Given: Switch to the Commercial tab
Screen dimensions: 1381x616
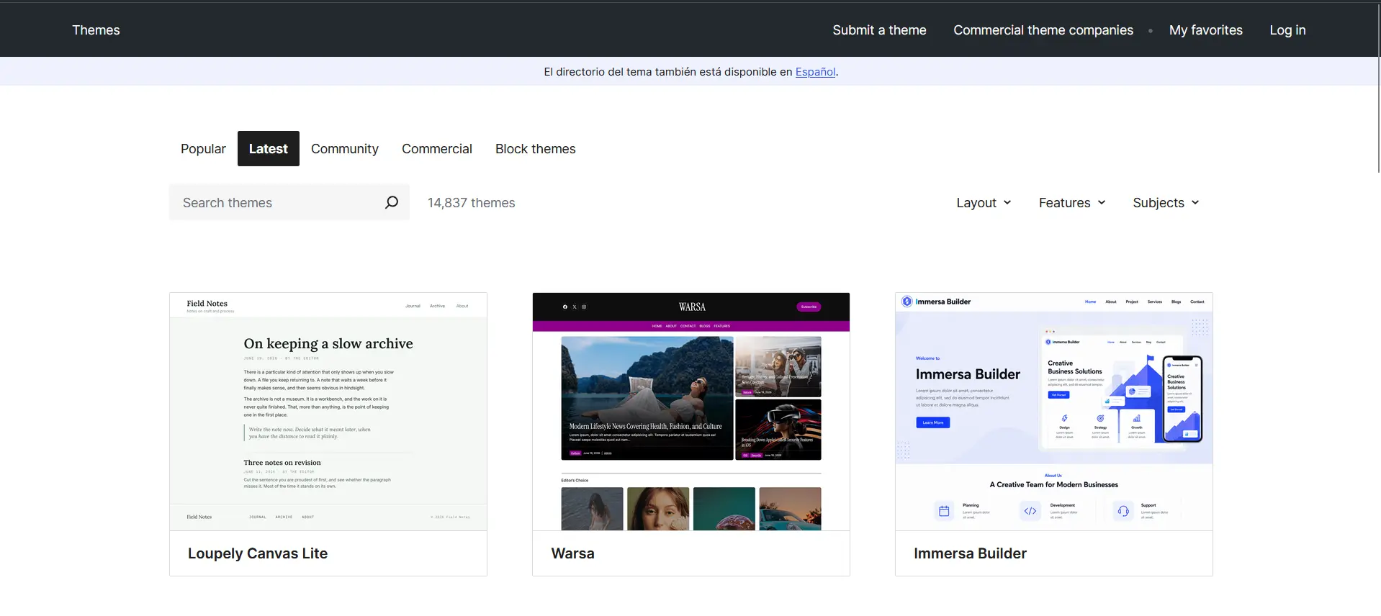Looking at the screenshot, I should pyautogui.click(x=437, y=149).
